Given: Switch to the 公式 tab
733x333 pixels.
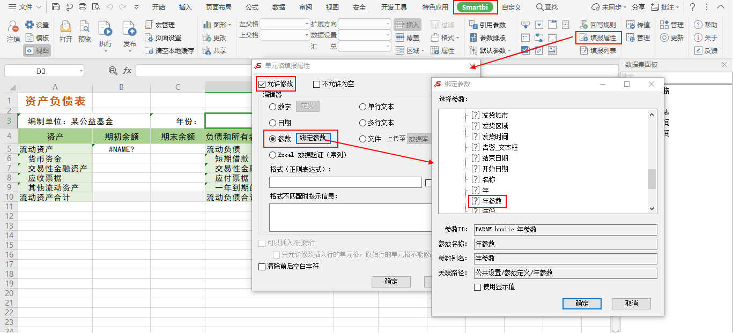Looking at the screenshot, I should coord(252,7).
